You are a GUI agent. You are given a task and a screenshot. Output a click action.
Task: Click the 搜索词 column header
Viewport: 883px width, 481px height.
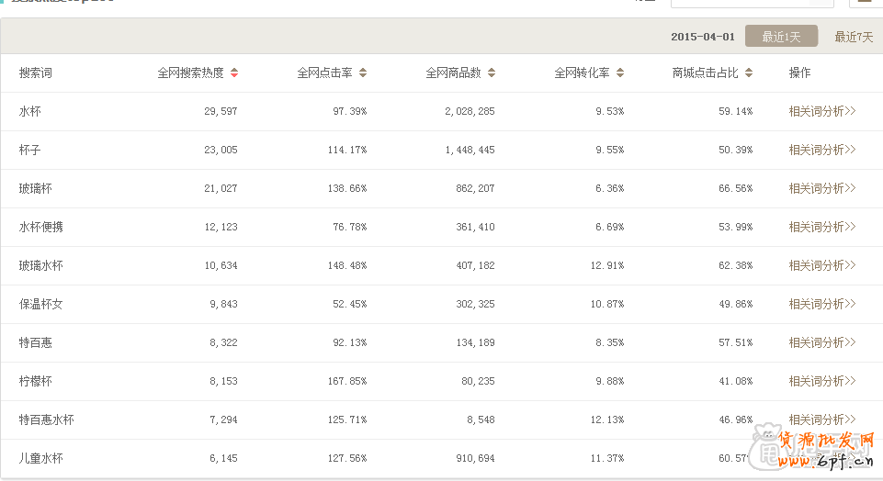tap(36, 73)
